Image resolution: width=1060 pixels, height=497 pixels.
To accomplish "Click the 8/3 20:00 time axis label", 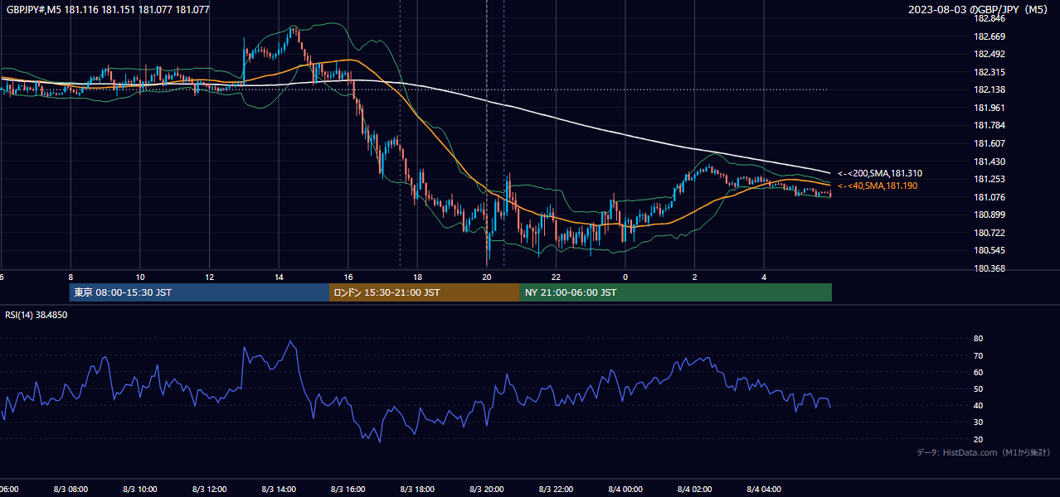I will (486, 490).
